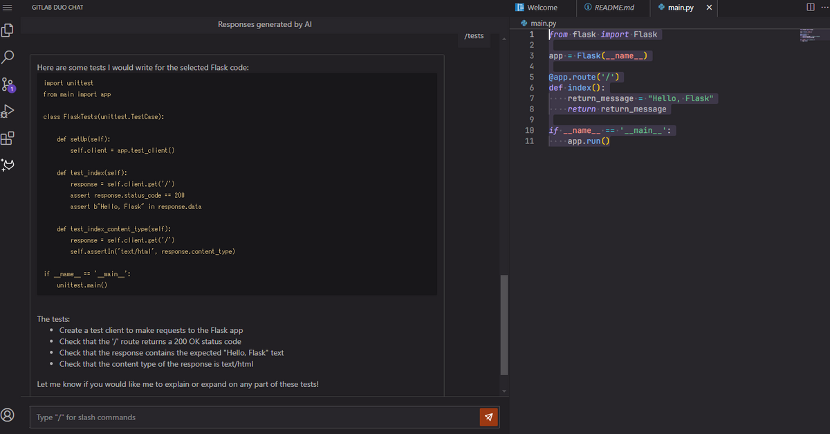Screen dimensions: 830x434
Task: Click 'Here are some tests I would write' text
Action: click(x=142, y=67)
